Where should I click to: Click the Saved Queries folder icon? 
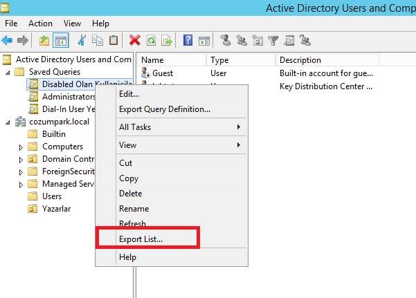click(x=19, y=72)
